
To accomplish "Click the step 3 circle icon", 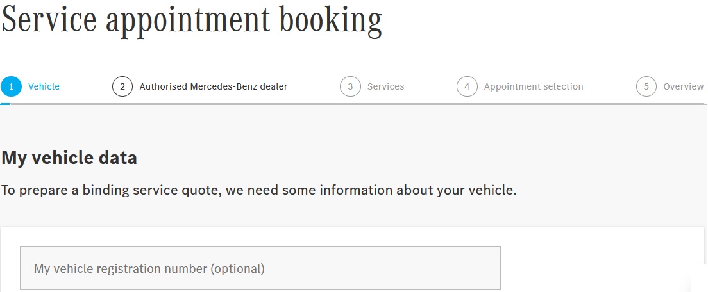I will (x=350, y=86).
